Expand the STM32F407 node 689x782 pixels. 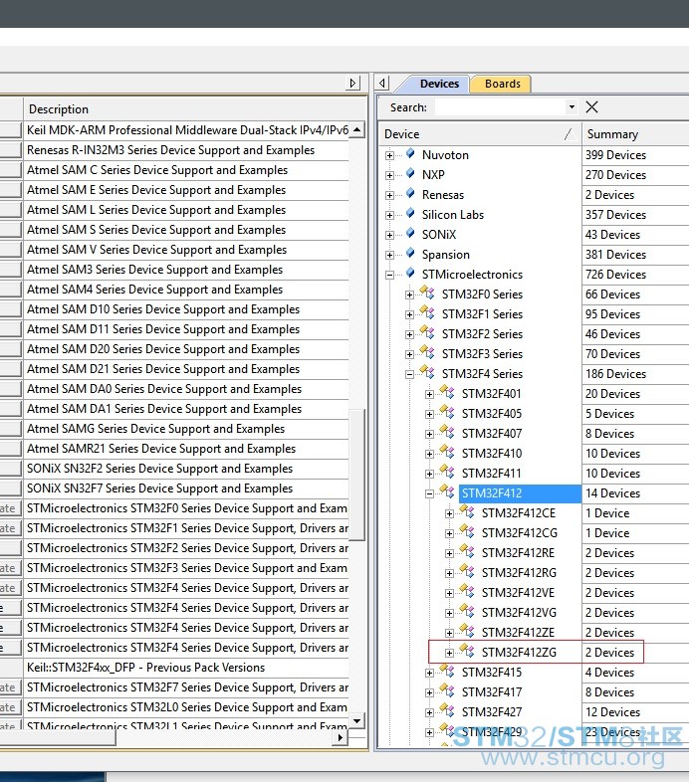click(x=429, y=435)
